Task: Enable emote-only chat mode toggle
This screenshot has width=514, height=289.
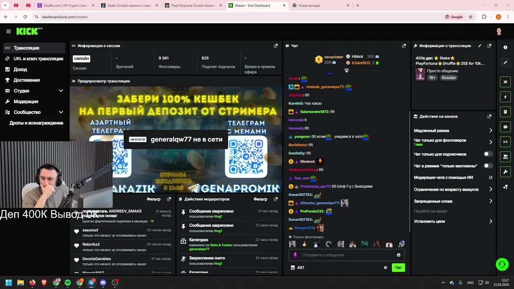Action: pos(488,166)
